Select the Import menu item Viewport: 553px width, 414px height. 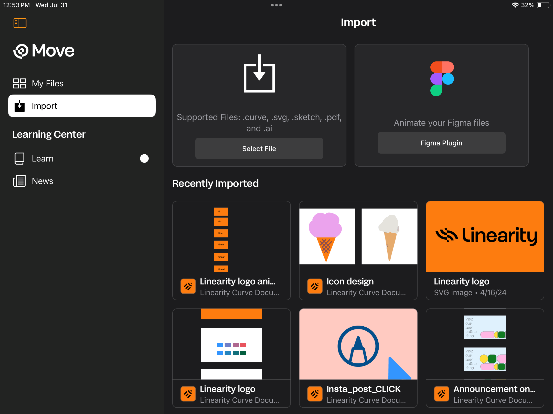click(82, 106)
